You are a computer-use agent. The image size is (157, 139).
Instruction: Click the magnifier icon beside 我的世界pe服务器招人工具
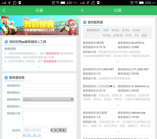pos(6,42)
